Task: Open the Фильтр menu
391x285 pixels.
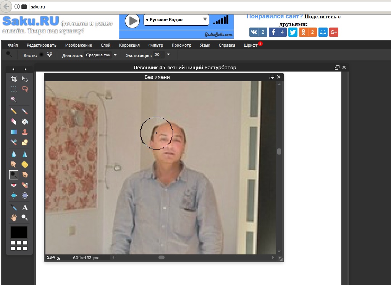Action: (156, 45)
